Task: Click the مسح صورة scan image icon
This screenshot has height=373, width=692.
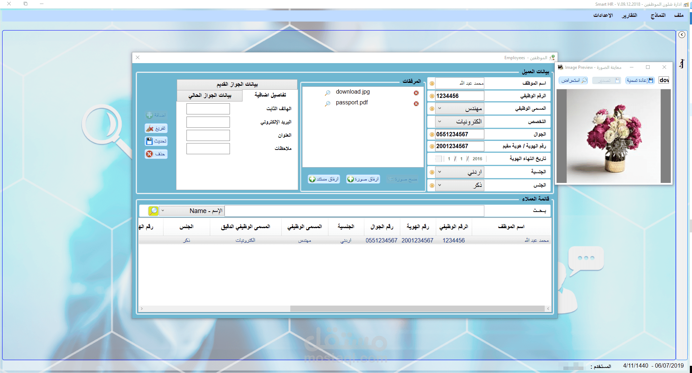Action: click(x=391, y=179)
